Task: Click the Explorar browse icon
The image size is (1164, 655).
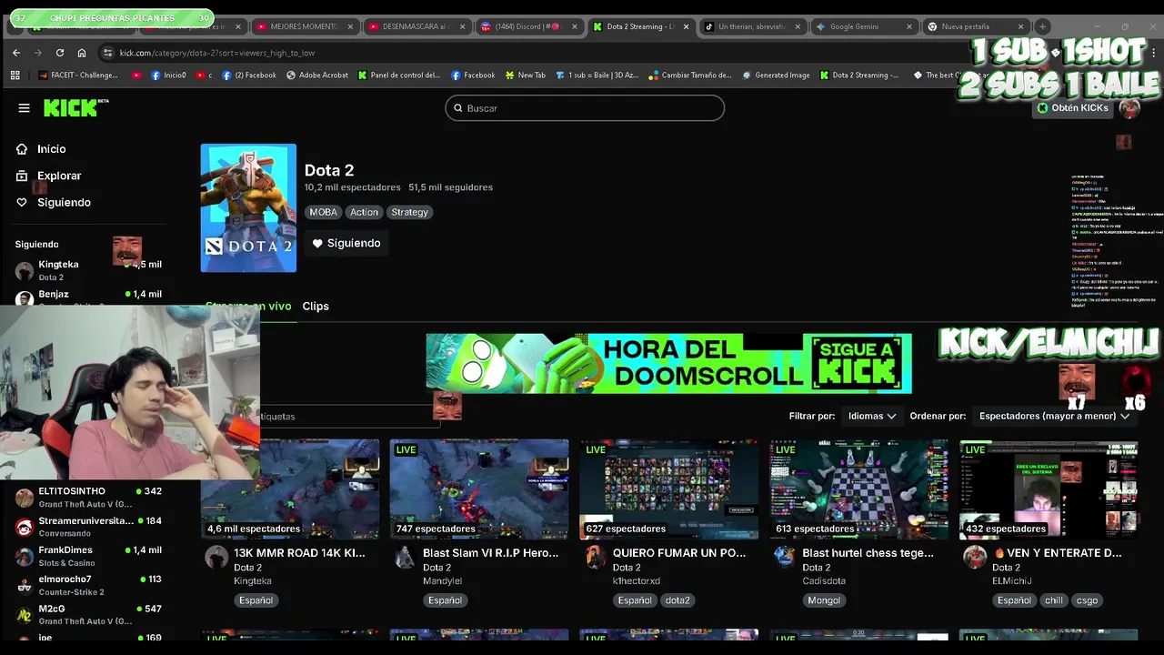Action: click(x=22, y=176)
